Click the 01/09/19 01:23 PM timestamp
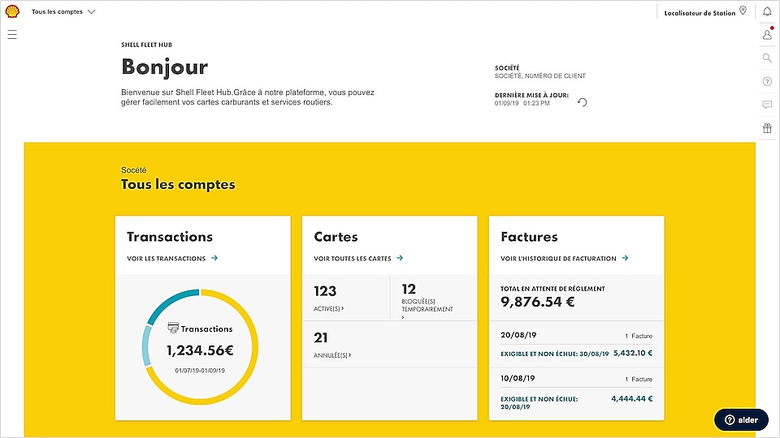Viewport: 780px width, 438px height. (x=522, y=103)
